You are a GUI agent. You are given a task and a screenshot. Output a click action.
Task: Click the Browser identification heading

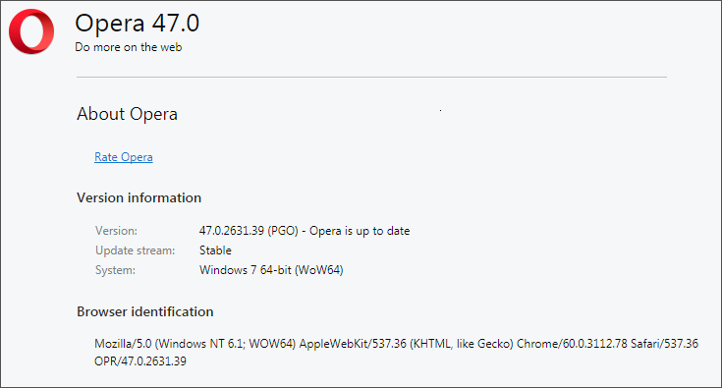(x=145, y=311)
